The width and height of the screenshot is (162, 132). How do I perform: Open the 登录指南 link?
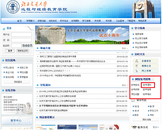tap(139, 34)
